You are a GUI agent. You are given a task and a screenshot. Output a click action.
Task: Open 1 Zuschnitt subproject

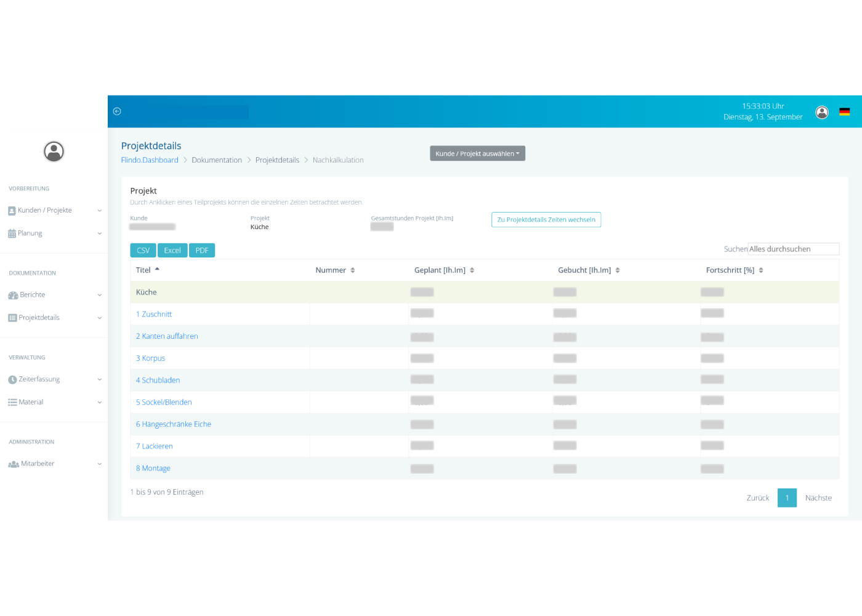click(x=154, y=314)
